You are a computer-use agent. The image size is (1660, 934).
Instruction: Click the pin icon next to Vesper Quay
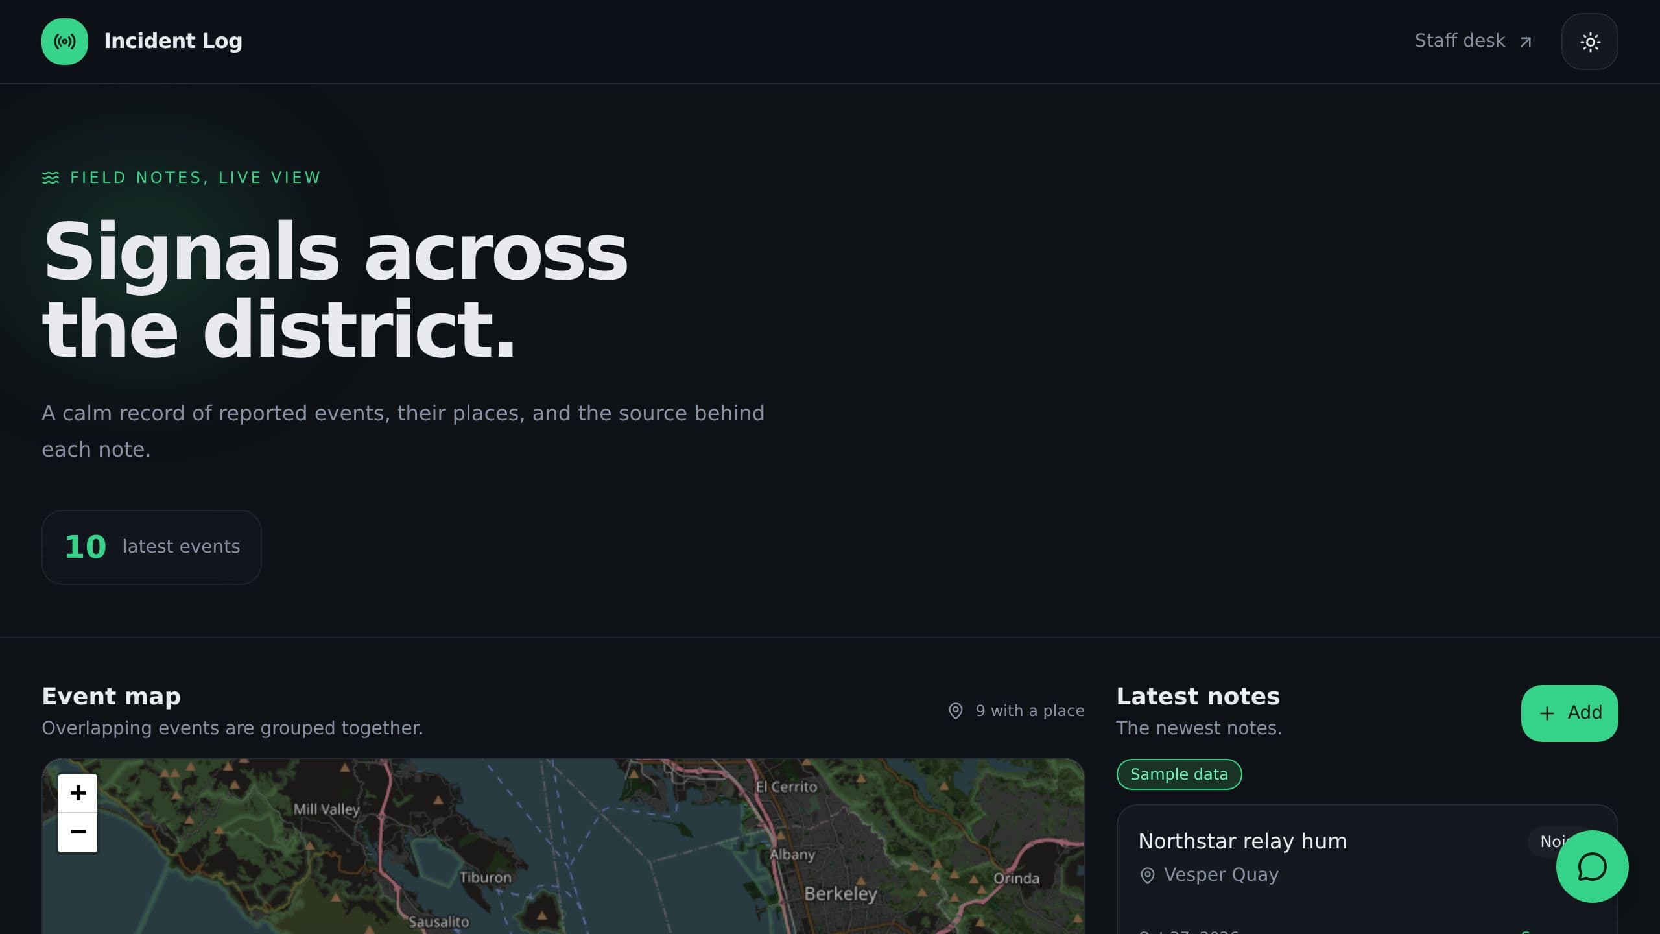(1147, 876)
